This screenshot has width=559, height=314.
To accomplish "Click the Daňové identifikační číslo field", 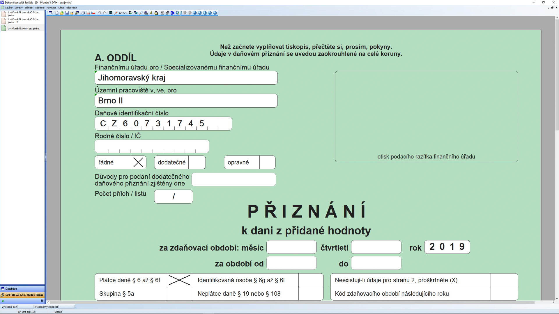I will tap(163, 124).
